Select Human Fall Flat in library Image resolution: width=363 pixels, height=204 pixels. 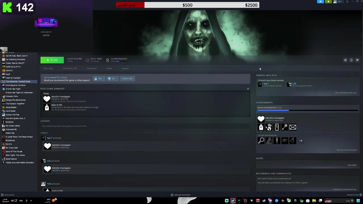12,115
